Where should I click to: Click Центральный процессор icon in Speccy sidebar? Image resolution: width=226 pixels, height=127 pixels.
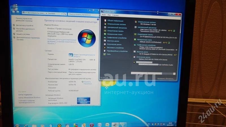click(x=105, y=27)
